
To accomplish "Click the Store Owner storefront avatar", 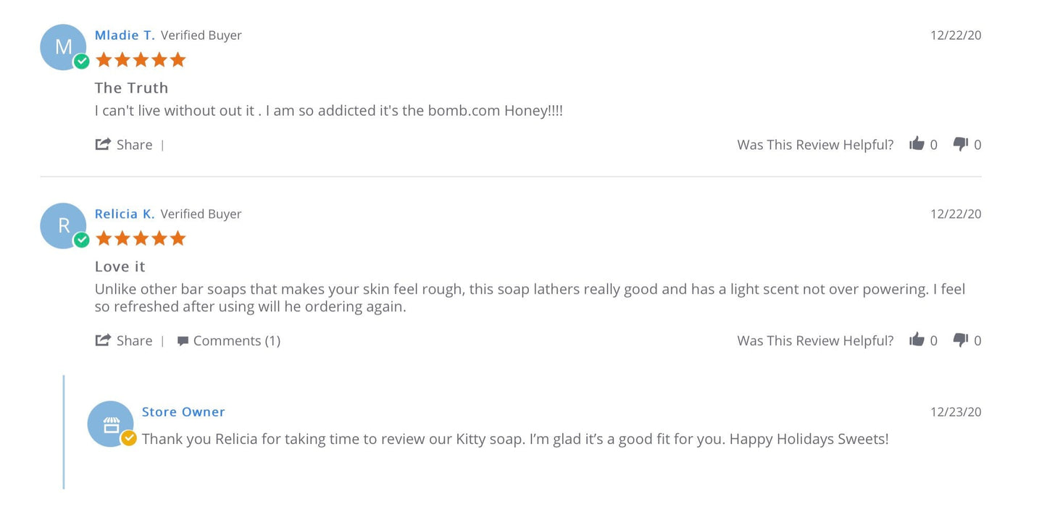I will [110, 424].
